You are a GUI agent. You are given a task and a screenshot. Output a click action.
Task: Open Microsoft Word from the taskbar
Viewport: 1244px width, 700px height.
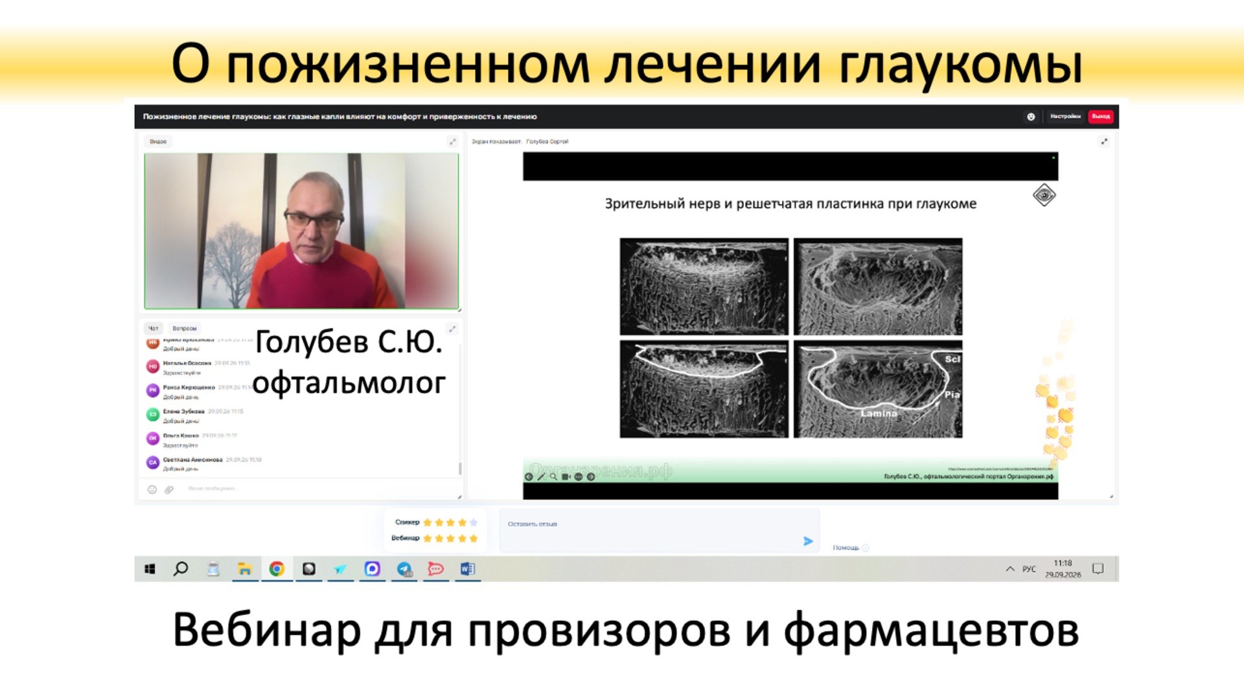[x=467, y=569]
